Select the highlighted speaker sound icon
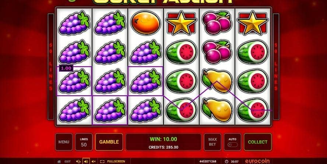The width and height of the screenshot is (327, 164). (86, 161)
